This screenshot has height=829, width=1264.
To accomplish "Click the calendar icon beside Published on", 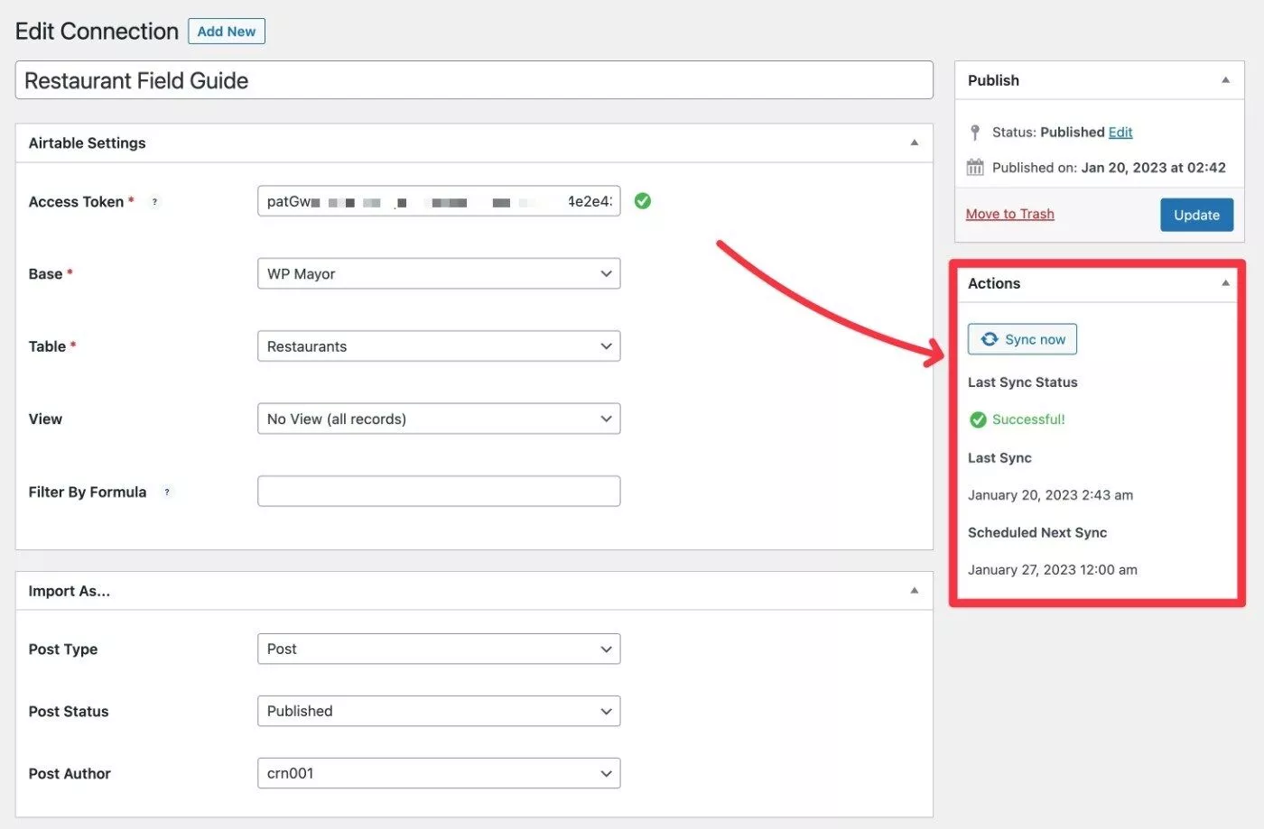I will pos(975,168).
